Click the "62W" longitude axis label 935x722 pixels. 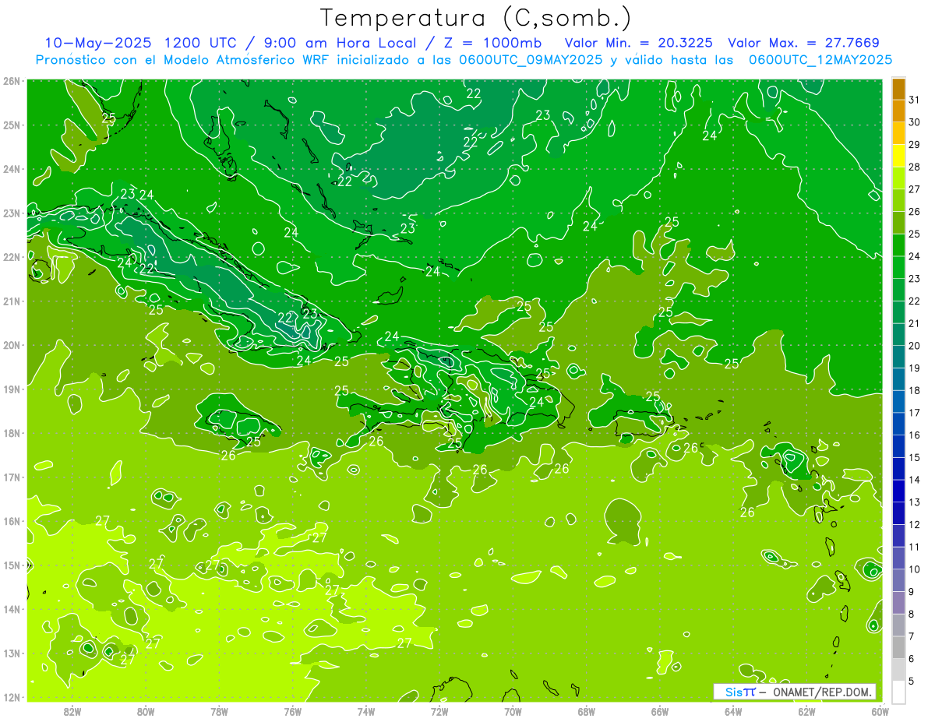click(x=806, y=710)
